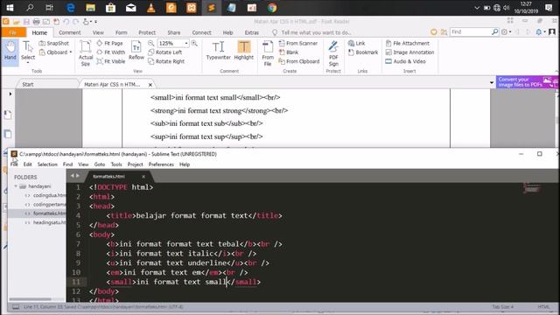Open VLC media player from taskbar
The image size is (560, 315).
point(151,8)
